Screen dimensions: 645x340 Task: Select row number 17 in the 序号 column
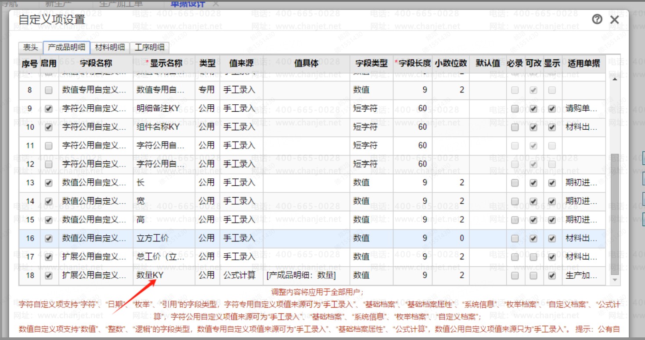tap(30, 257)
